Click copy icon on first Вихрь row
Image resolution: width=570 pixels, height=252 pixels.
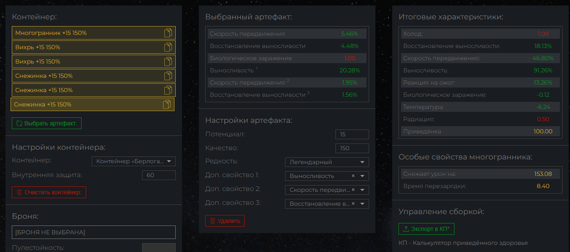point(168,47)
